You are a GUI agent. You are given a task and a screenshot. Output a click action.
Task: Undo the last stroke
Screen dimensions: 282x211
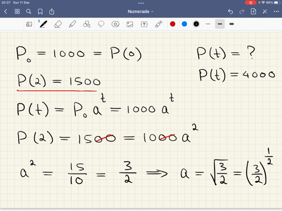point(230,12)
